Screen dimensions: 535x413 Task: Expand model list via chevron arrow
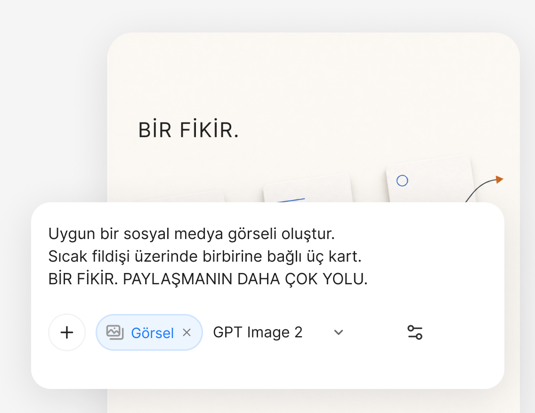coord(339,332)
